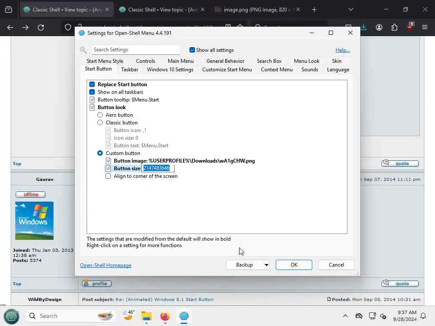Switch to the Language tab
The image size is (435, 326).
pyautogui.click(x=338, y=70)
